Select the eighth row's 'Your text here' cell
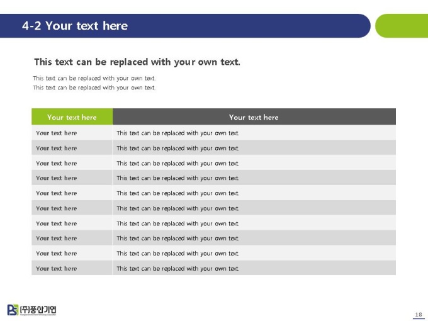Screen dimensions: 428x321 (x=72, y=238)
